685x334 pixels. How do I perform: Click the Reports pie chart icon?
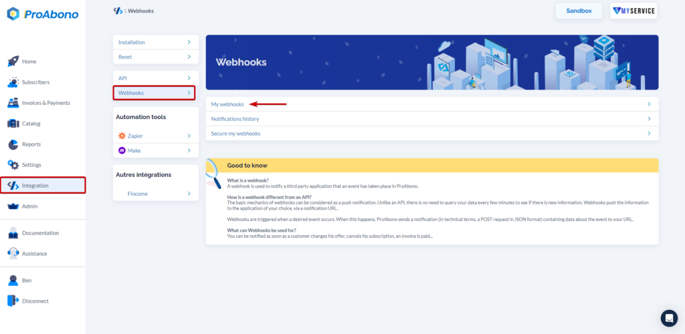click(x=13, y=144)
